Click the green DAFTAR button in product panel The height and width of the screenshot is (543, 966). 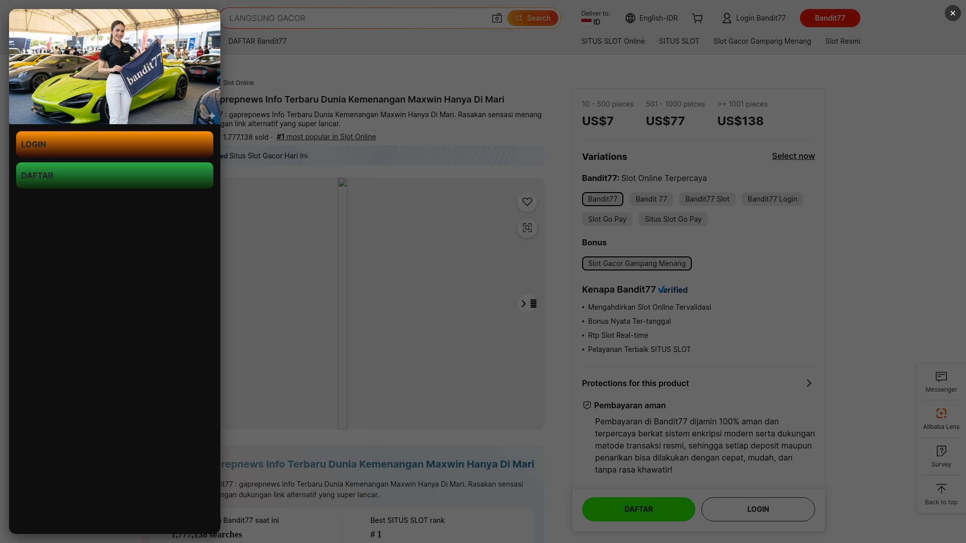click(638, 509)
